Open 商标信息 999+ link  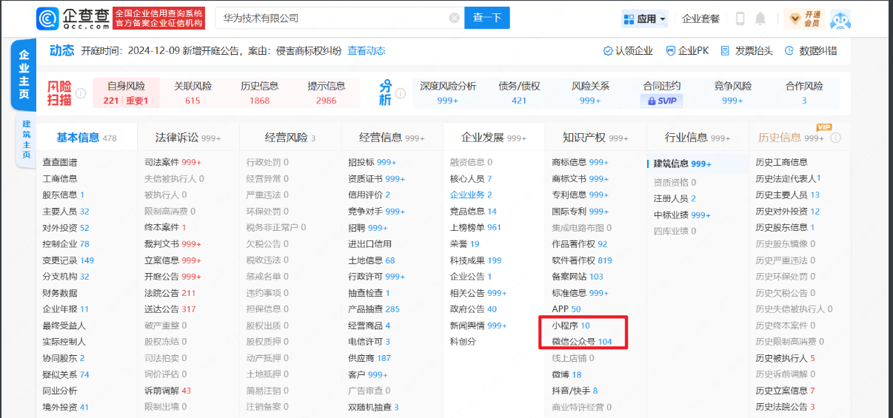coord(581,162)
